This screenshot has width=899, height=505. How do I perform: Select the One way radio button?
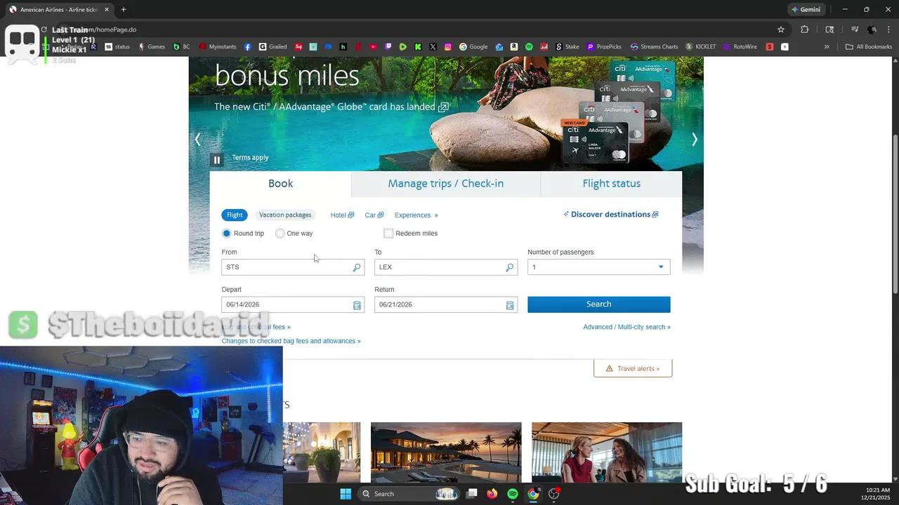280,233
